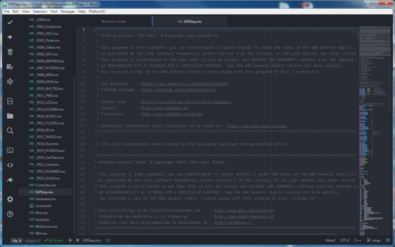395x247 pixels.
Task: Follow the sourceforge espeasy projects link
Action: (x=186, y=102)
